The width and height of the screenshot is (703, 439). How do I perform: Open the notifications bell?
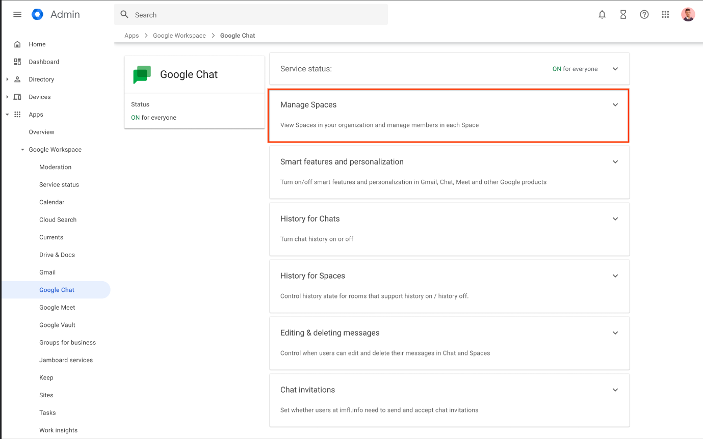click(x=602, y=15)
